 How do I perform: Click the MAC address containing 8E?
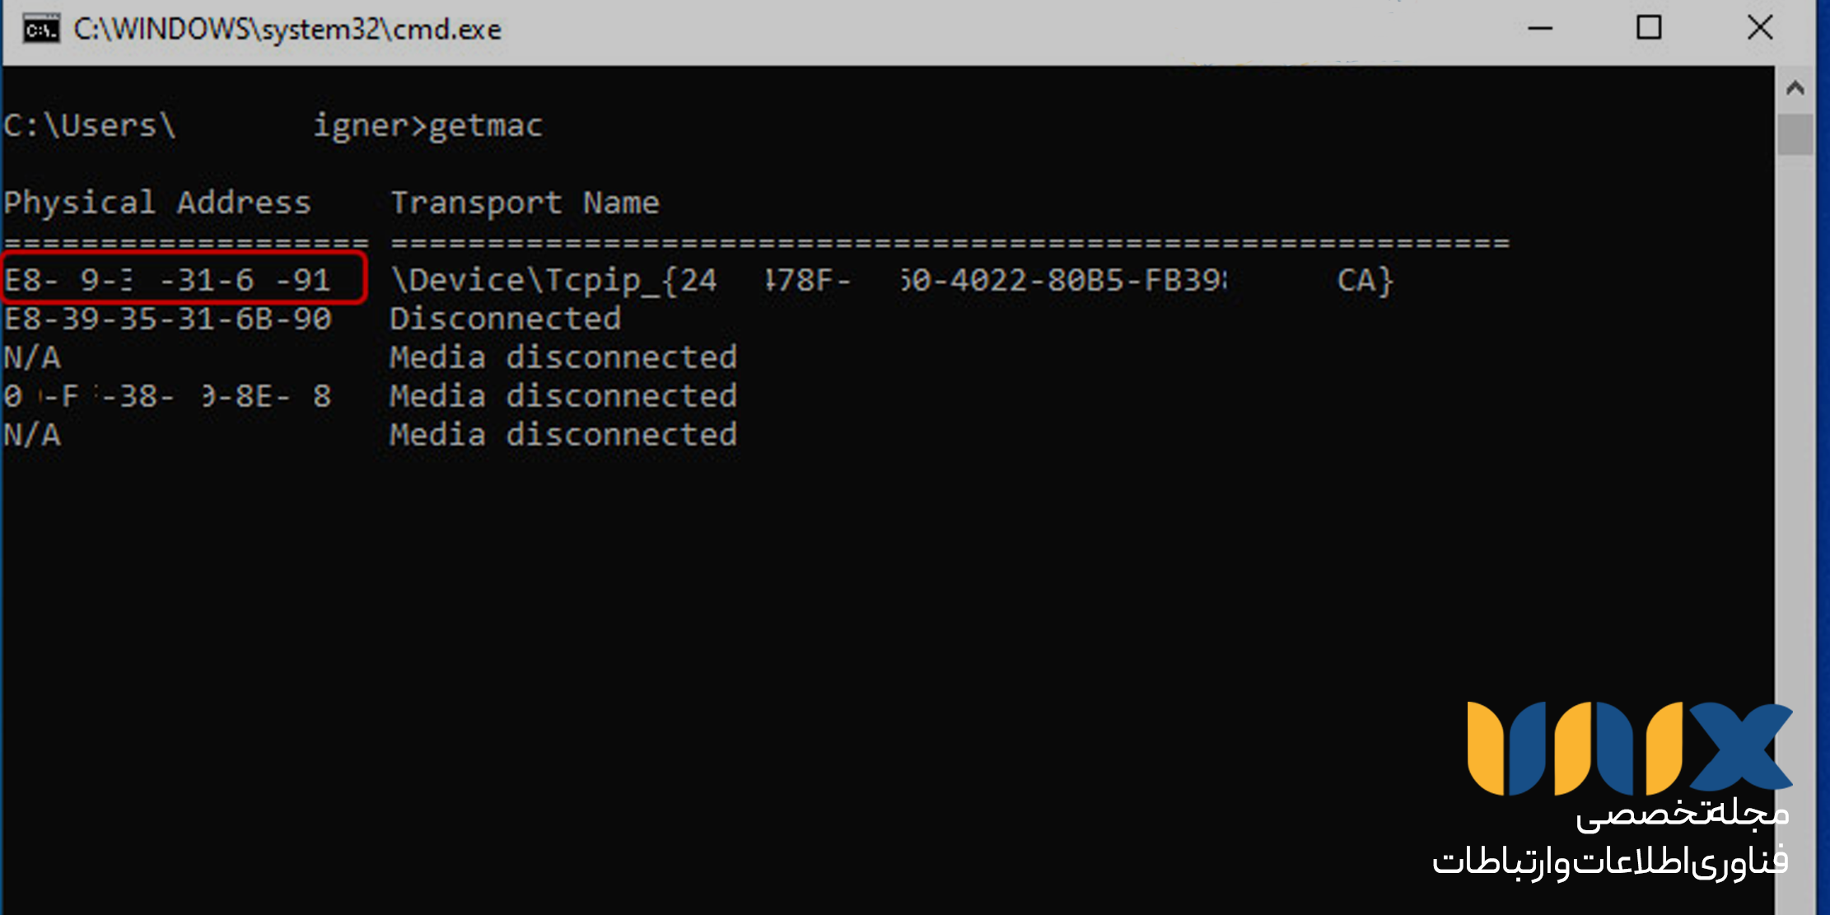(168, 396)
